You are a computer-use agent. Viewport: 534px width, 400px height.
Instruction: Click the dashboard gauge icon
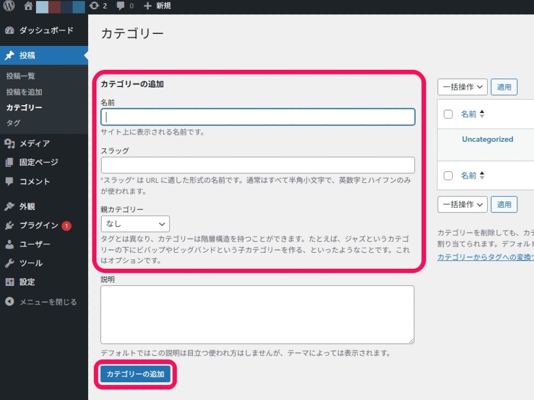(x=9, y=30)
